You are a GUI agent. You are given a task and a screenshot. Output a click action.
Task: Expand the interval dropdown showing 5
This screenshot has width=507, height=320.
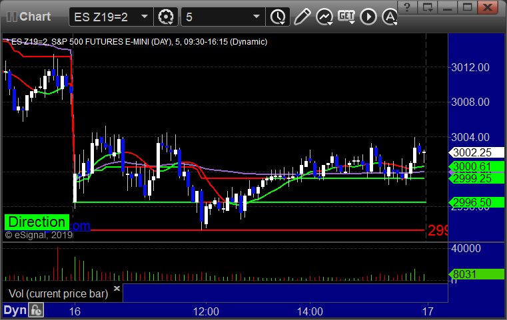tap(223, 17)
